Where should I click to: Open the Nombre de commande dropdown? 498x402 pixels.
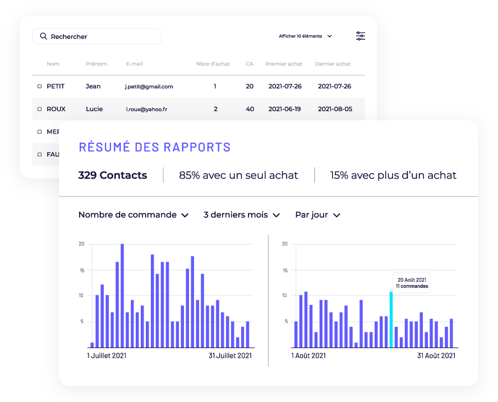tap(133, 215)
